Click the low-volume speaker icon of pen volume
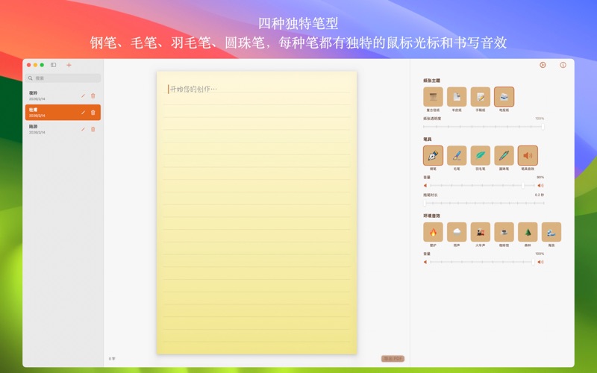597x373 pixels. coord(425,185)
